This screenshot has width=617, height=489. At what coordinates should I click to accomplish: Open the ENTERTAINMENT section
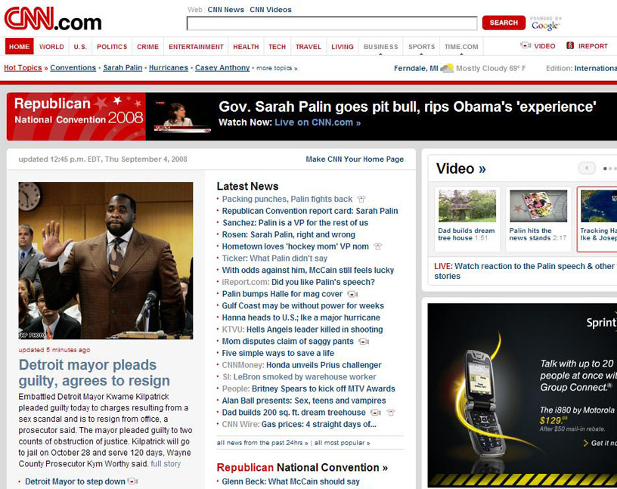(x=196, y=46)
